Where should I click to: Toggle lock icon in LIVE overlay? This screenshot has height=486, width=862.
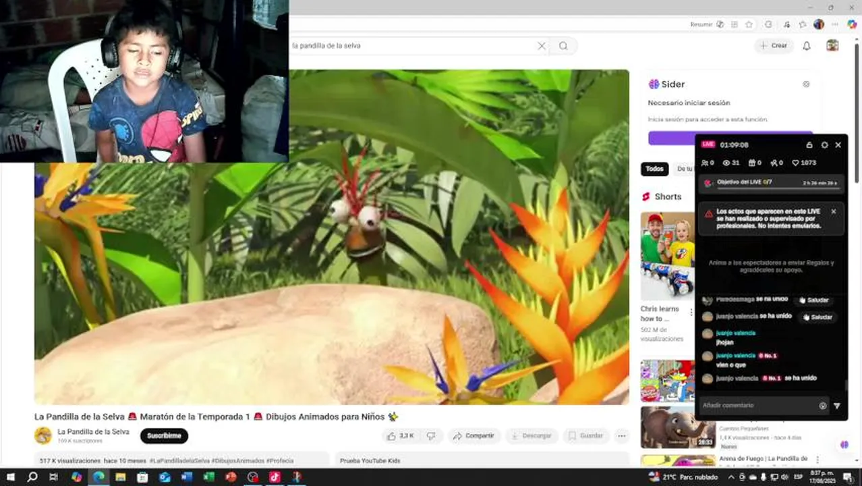[809, 145]
